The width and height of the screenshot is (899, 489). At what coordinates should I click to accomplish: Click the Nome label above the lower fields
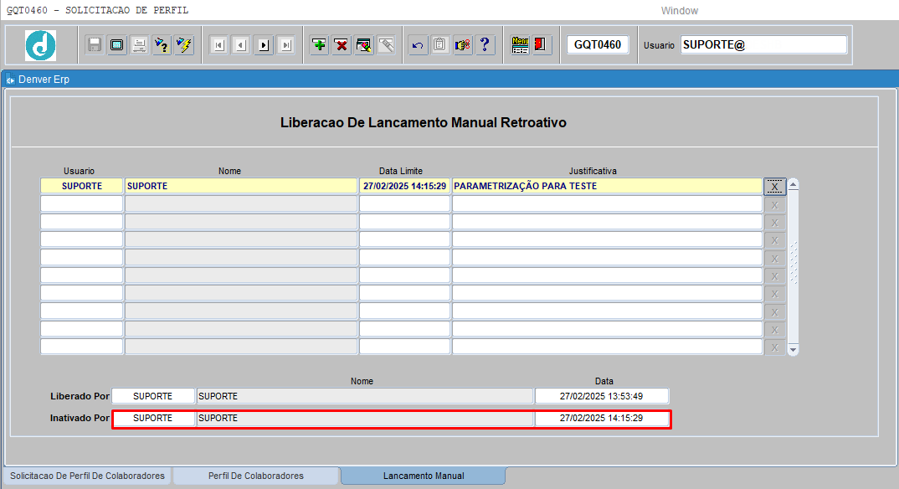pos(362,381)
